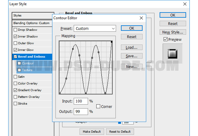Click the New Style... button
Image resolution: width=198 pixels, height=136 pixels.
point(172,32)
